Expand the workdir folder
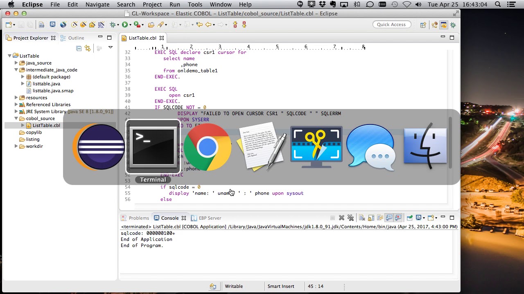This screenshot has width=524, height=294. point(16,146)
